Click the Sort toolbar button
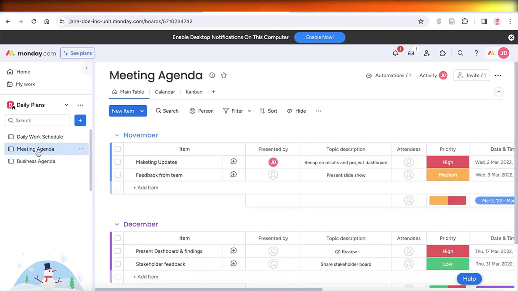Screen dimensions: 518x291 tap(268, 111)
